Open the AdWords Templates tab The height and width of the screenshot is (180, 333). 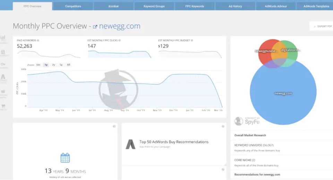point(315,6)
